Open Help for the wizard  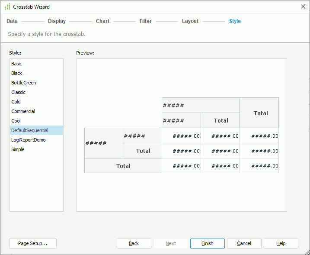281,243
